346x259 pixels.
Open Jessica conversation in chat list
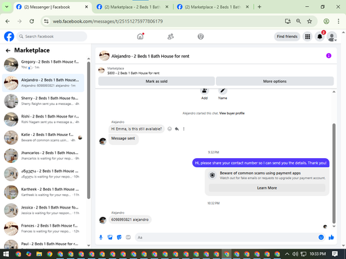(43, 210)
